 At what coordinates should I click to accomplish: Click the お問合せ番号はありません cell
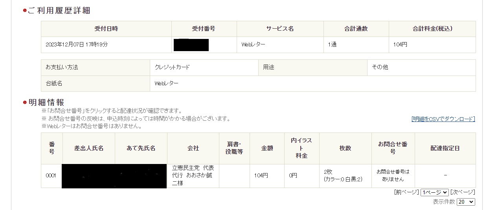393,175
